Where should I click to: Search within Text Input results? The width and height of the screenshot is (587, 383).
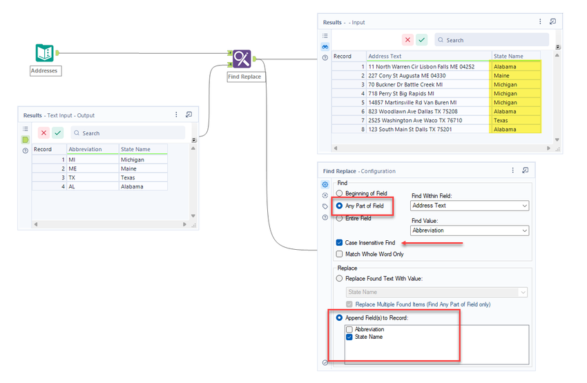point(128,132)
